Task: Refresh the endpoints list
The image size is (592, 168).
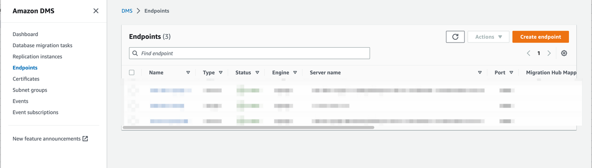Action: pos(455,37)
